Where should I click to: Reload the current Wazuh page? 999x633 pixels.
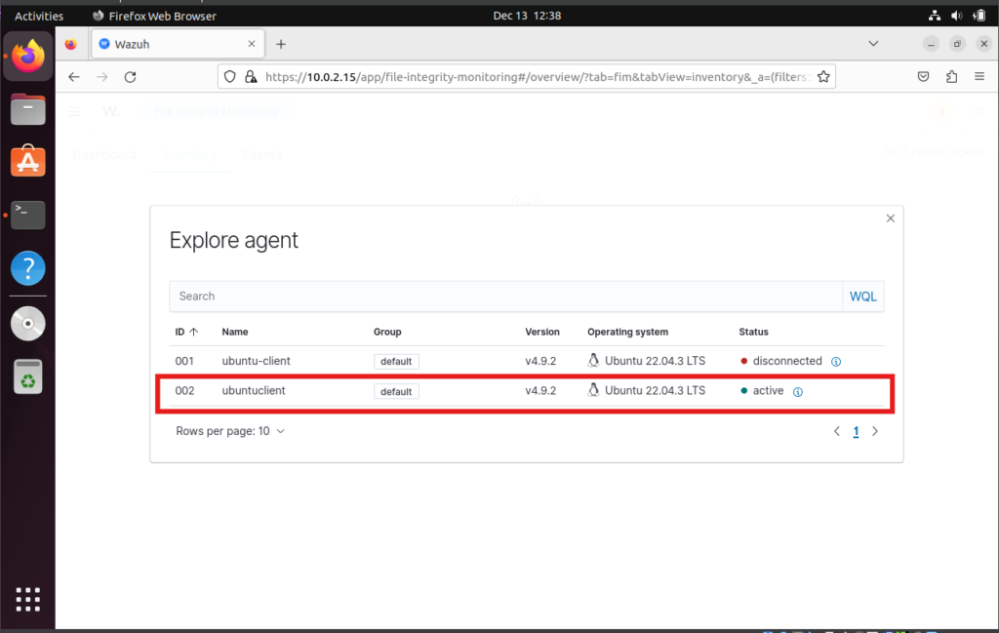coord(130,77)
